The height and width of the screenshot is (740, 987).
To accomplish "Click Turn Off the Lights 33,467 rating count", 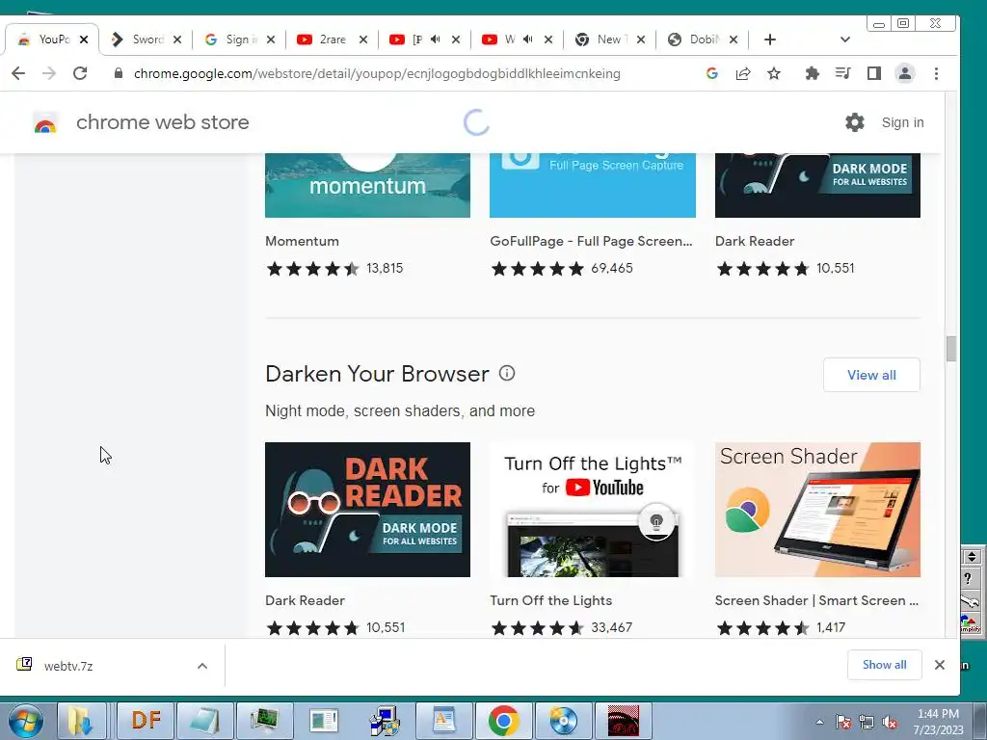I will pyautogui.click(x=612, y=627).
